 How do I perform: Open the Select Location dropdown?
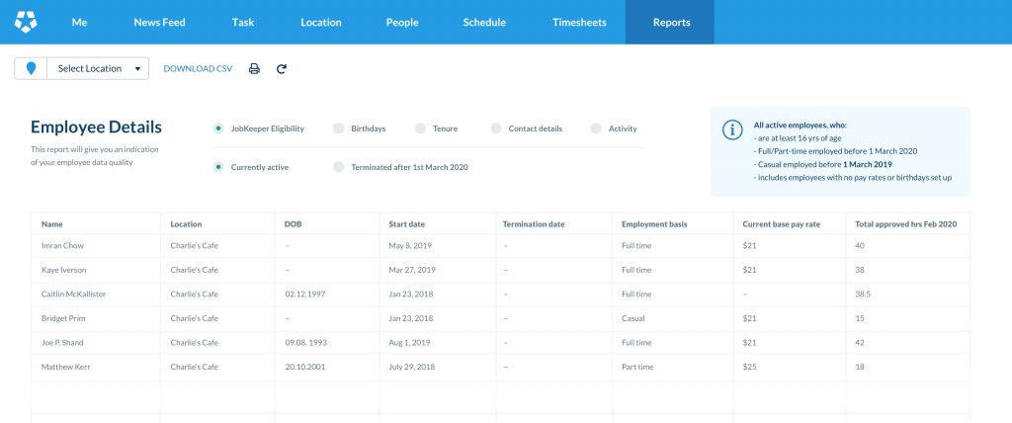pyautogui.click(x=98, y=68)
